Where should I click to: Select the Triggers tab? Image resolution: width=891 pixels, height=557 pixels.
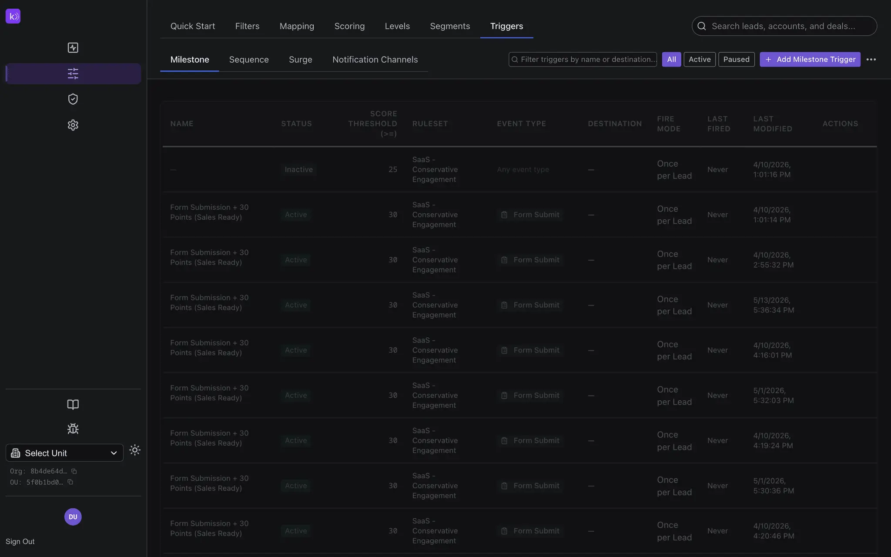pyautogui.click(x=506, y=26)
